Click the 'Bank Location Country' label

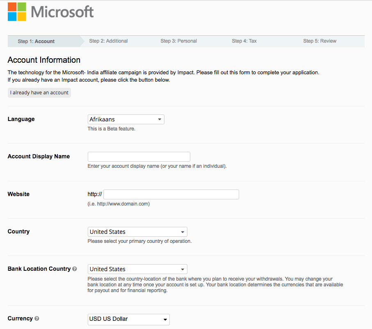[39, 269]
